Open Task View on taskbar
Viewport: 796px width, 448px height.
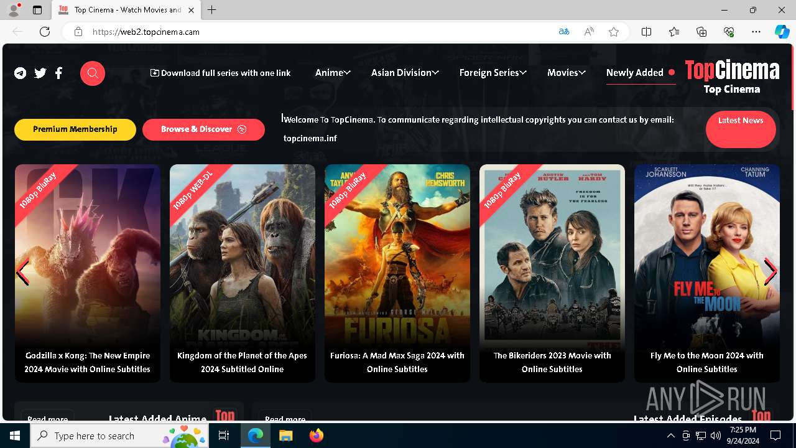224,436
